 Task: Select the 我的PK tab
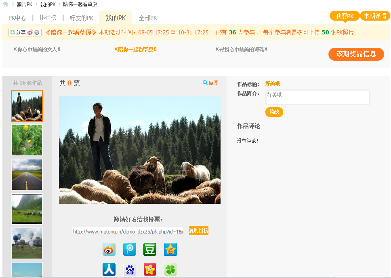click(116, 18)
